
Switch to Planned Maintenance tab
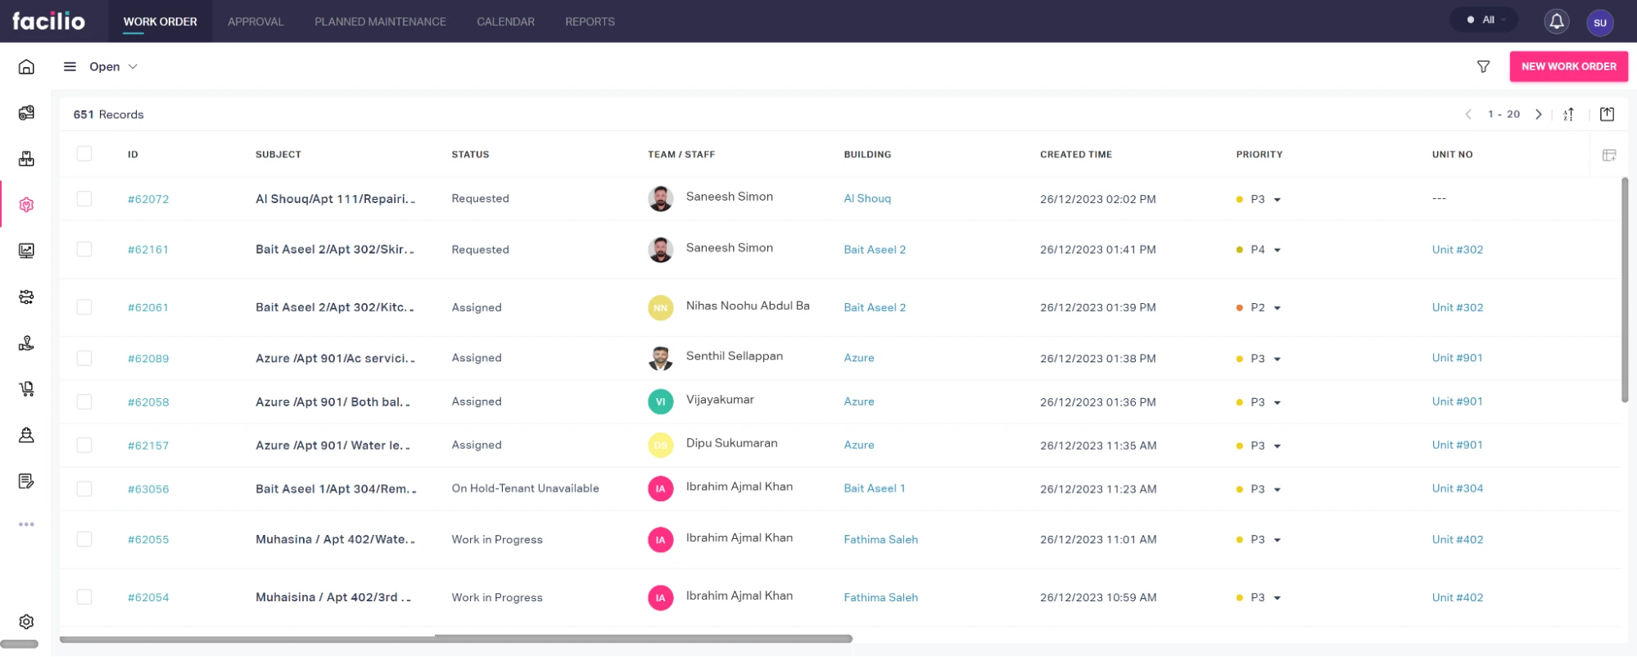click(380, 21)
